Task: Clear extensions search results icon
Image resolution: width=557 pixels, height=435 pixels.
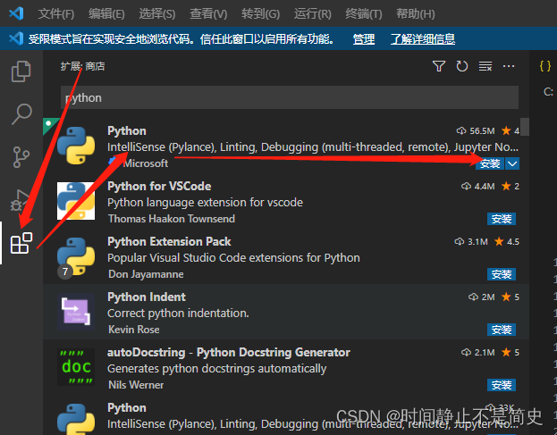Action: pyautogui.click(x=485, y=66)
